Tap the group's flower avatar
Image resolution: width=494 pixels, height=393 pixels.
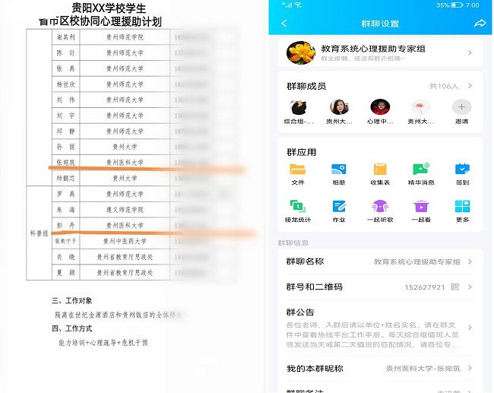tap(301, 53)
